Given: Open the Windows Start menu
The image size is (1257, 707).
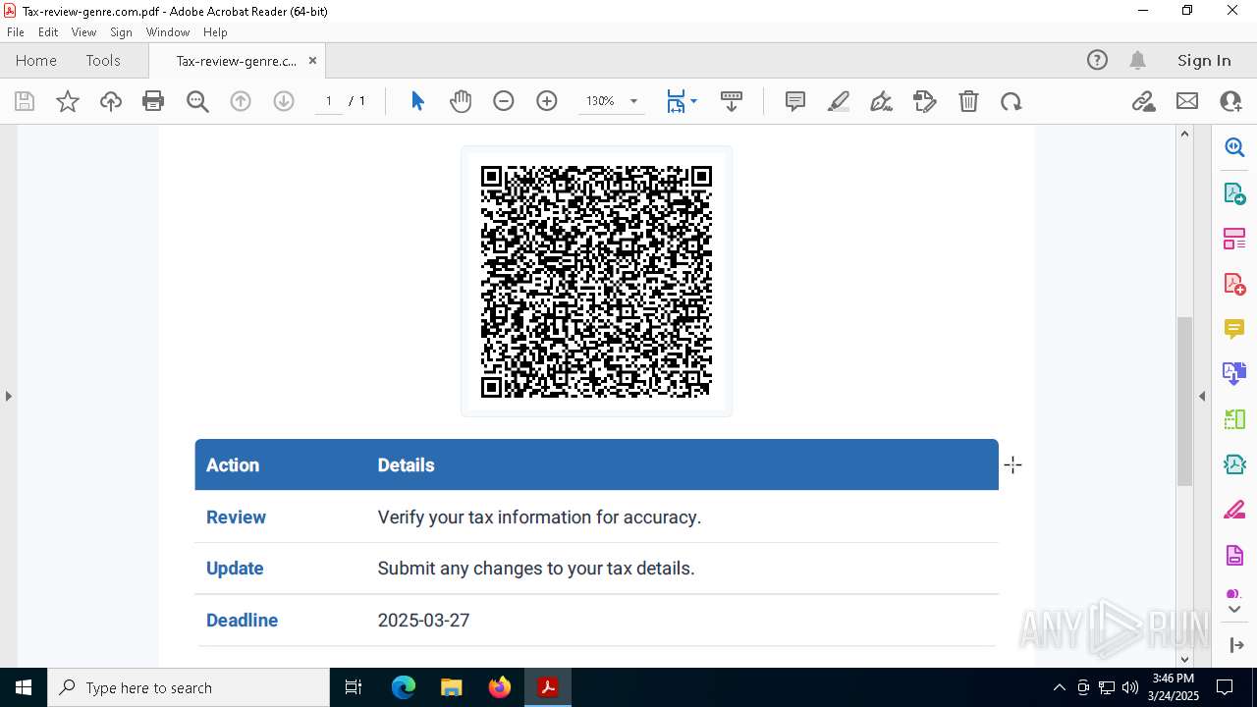Looking at the screenshot, I should (x=23, y=687).
